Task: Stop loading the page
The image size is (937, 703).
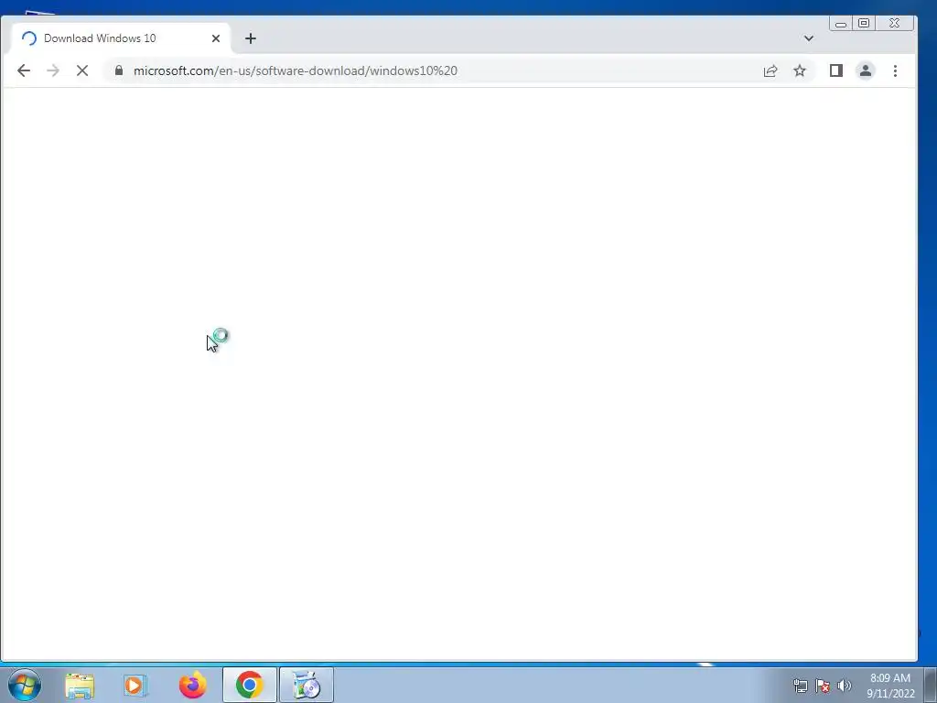Action: (82, 70)
